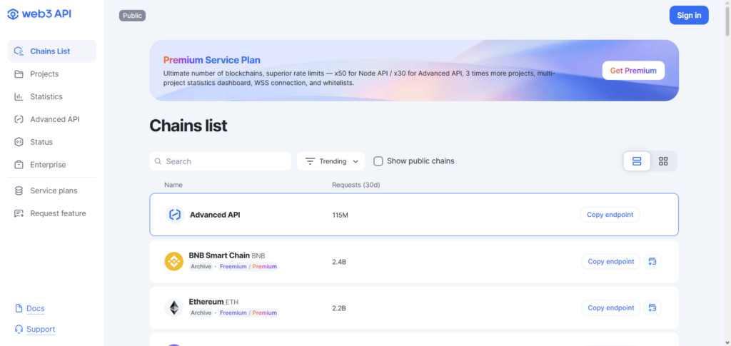Click the icon button beside BNB Copy endpoint
This screenshot has width=731, height=346.
652,261
